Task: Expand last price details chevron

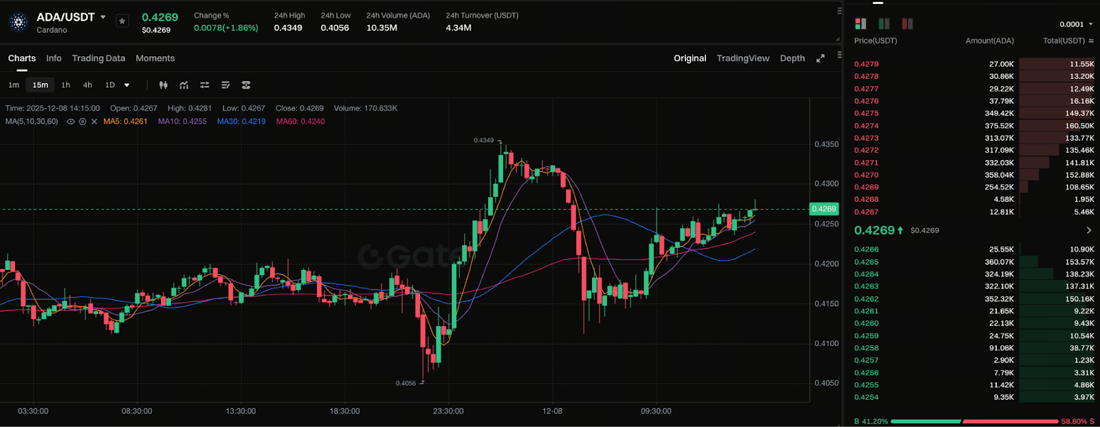Action: point(1088,231)
